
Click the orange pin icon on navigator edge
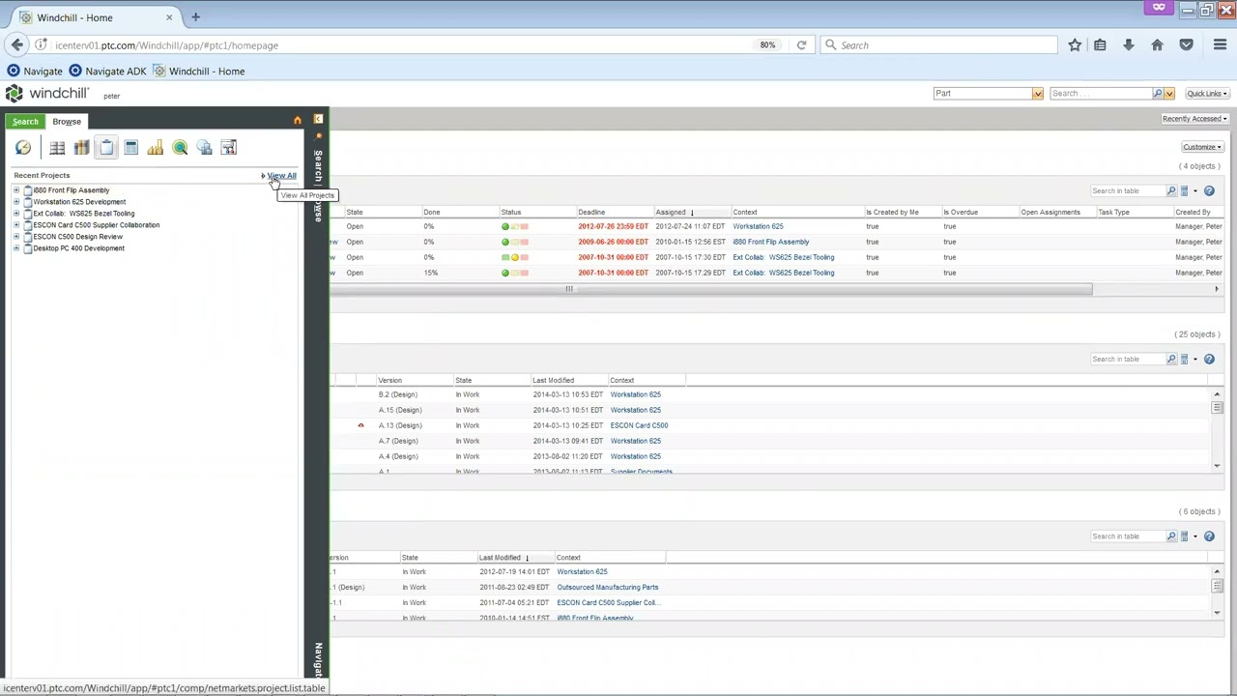click(319, 136)
